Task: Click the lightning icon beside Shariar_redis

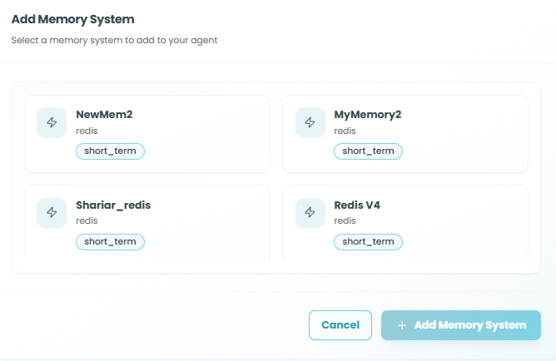Action: (x=52, y=213)
